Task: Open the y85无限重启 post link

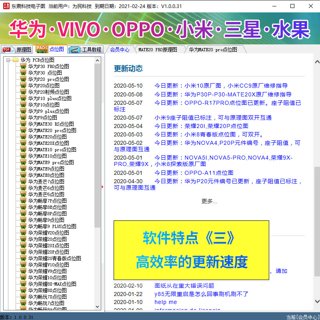Action: (x=201, y=294)
